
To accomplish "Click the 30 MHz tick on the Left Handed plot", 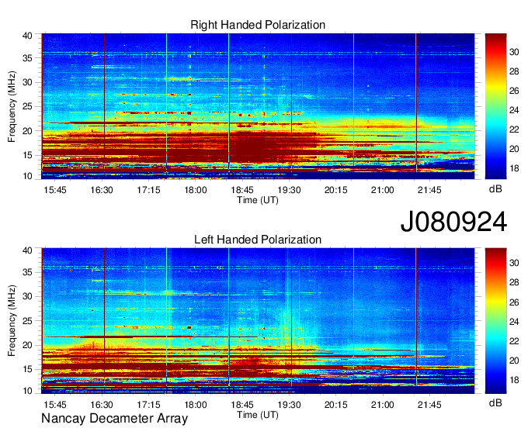I will 27,296.
